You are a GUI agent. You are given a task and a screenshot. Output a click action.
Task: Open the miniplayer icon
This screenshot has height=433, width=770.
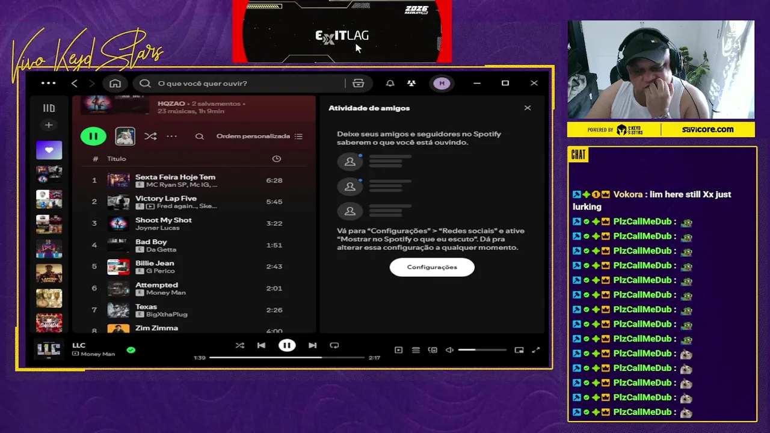[x=519, y=350]
